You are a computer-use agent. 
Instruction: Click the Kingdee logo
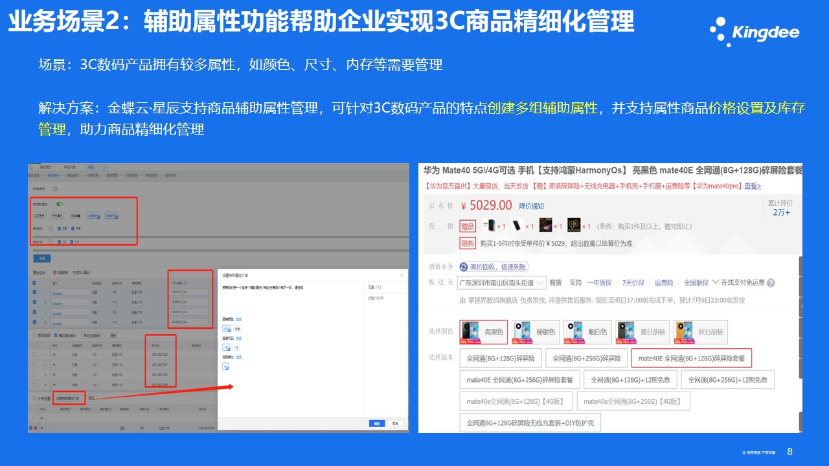coord(755,31)
